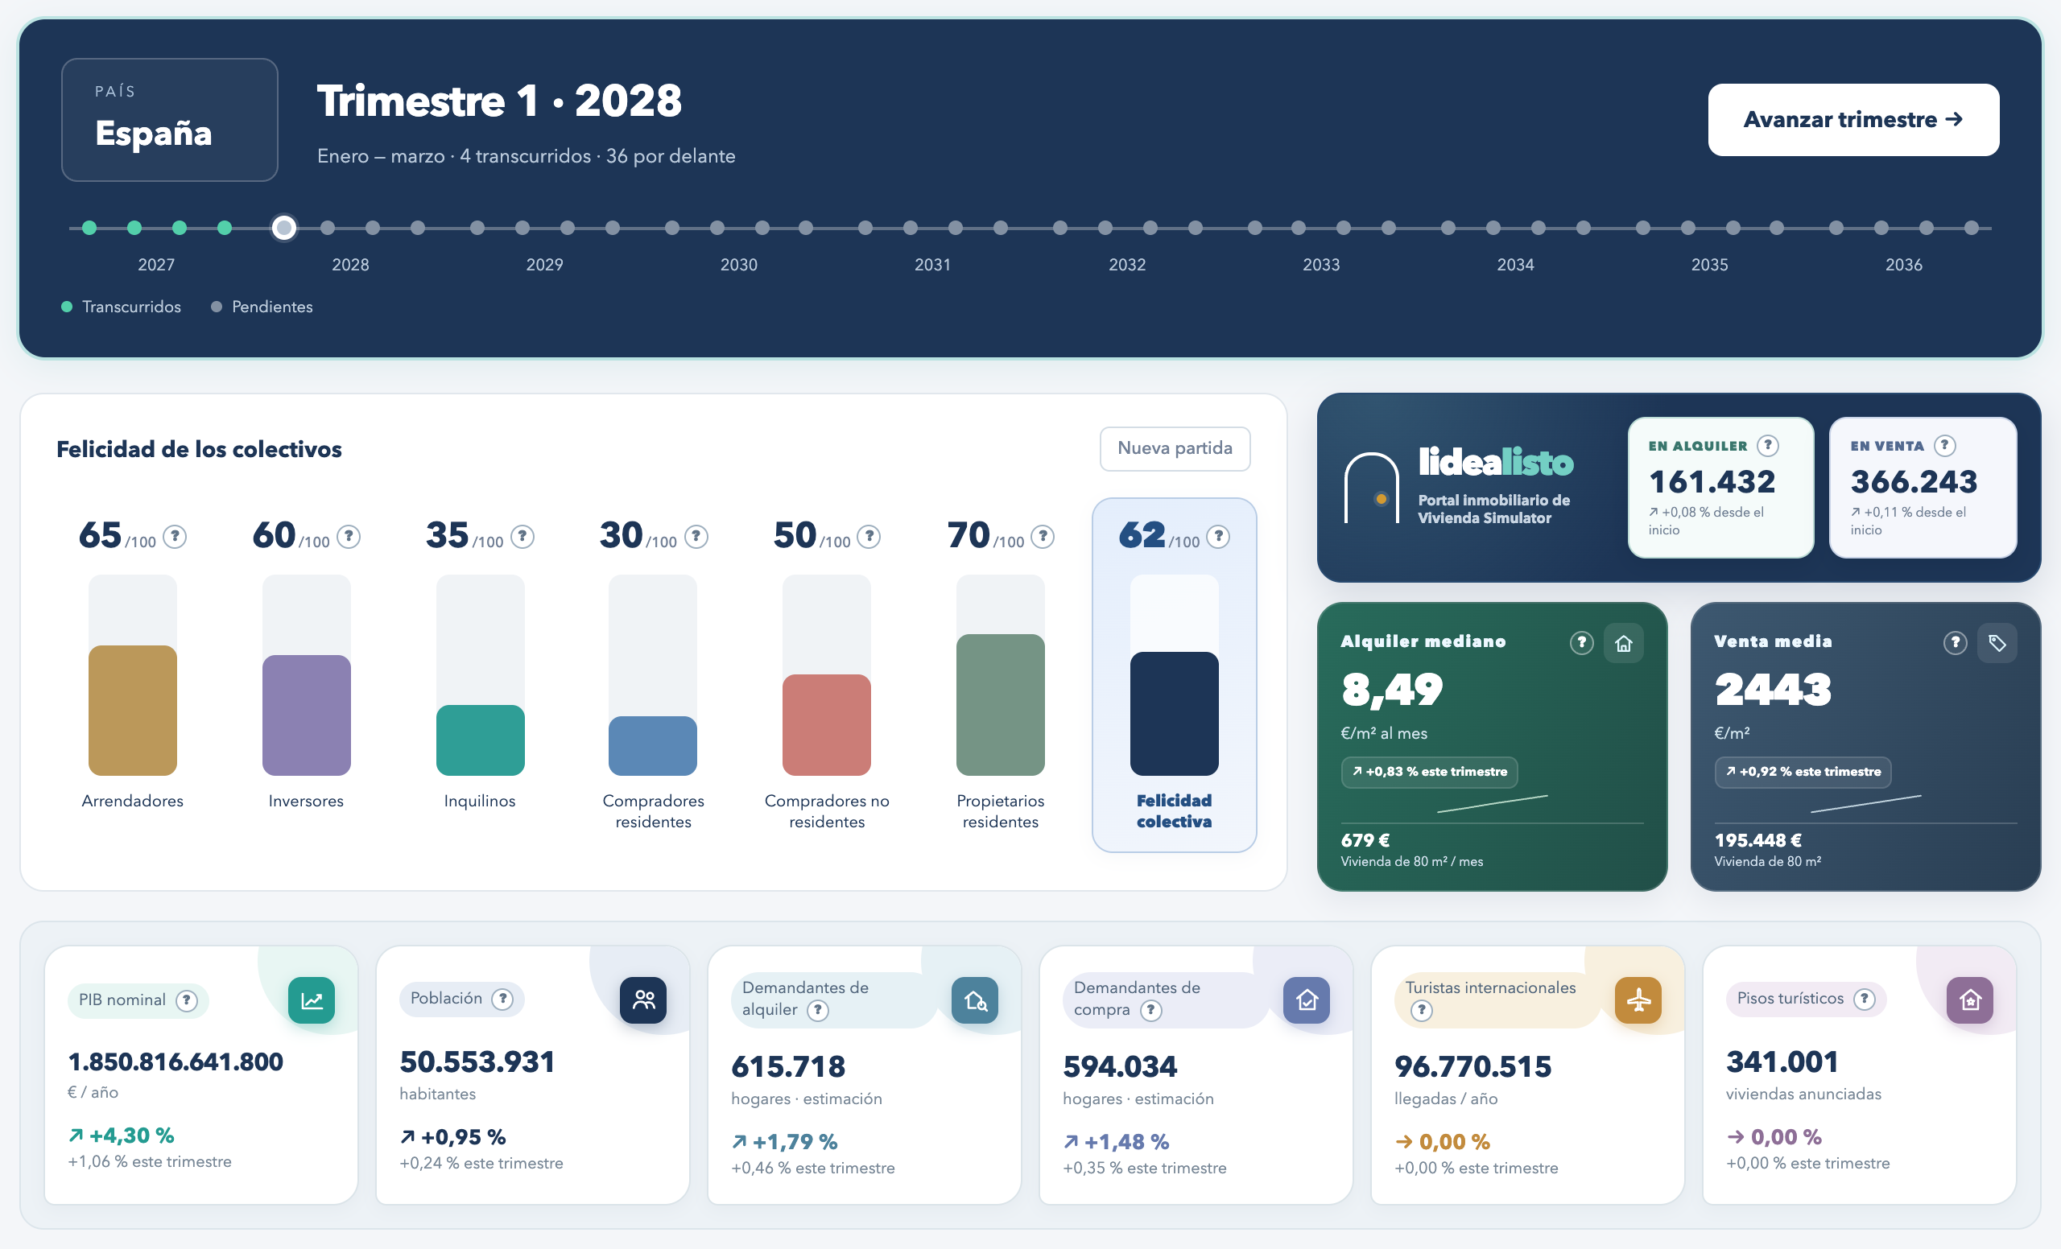Click the Inquilinos teal happiness bar

point(481,740)
